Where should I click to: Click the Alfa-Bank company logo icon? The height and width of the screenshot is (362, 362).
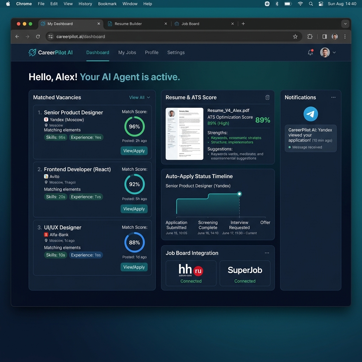click(46, 235)
